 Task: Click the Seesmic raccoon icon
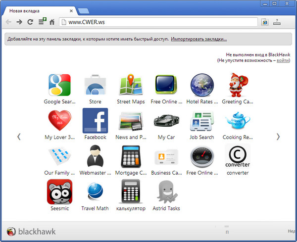[59, 192]
